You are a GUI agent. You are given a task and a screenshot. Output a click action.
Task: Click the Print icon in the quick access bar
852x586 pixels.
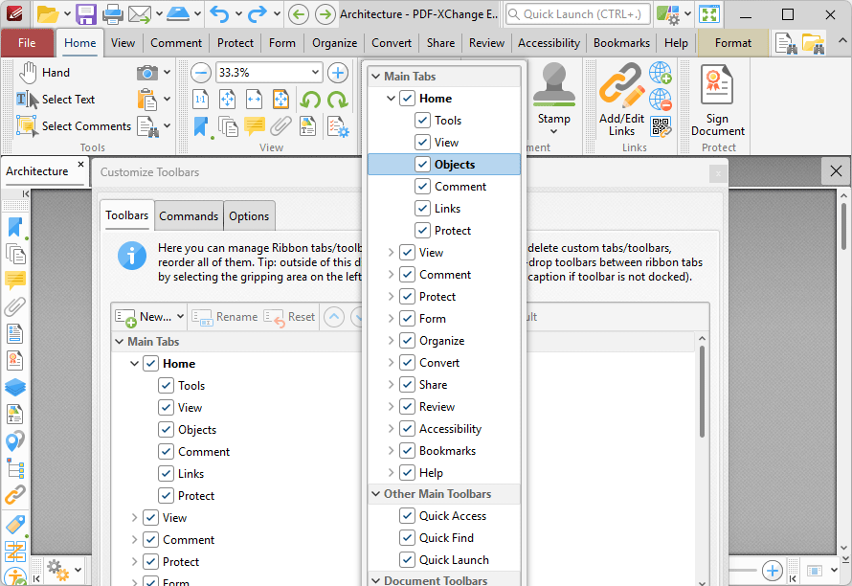tap(112, 14)
